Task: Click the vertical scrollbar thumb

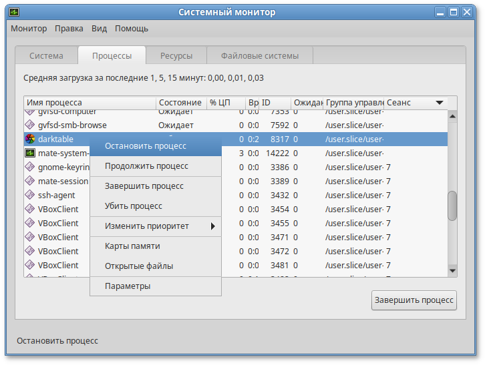Action: [x=452, y=206]
